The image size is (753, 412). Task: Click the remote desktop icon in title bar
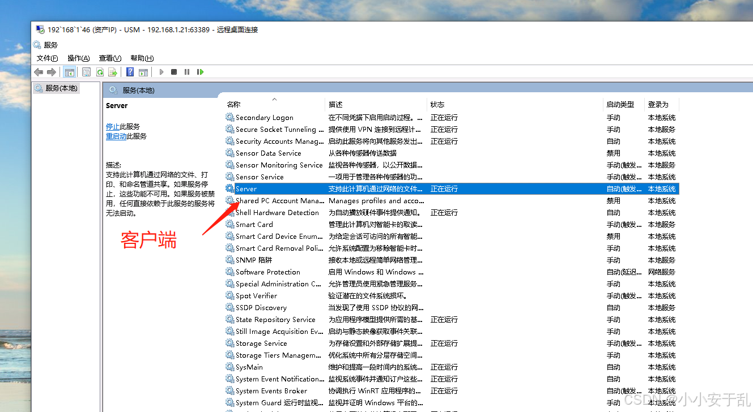pyautogui.click(x=40, y=29)
